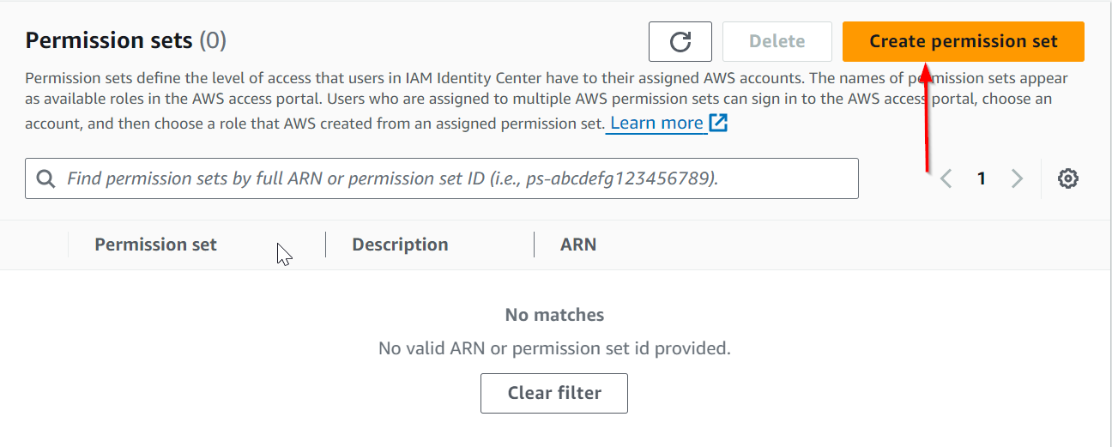Click the magnifier icon in search box

(45, 178)
